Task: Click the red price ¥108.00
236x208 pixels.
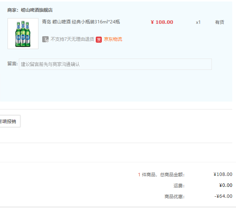Action: (162, 22)
